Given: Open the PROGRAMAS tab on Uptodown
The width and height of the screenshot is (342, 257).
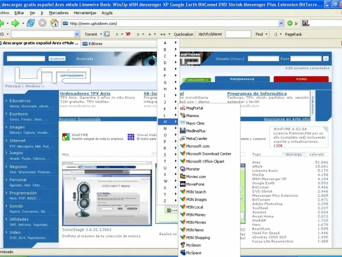Looking at the screenshot, I should [242, 79].
